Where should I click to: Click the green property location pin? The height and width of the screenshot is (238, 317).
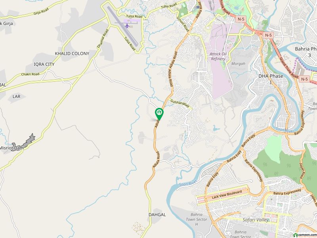[159, 114]
